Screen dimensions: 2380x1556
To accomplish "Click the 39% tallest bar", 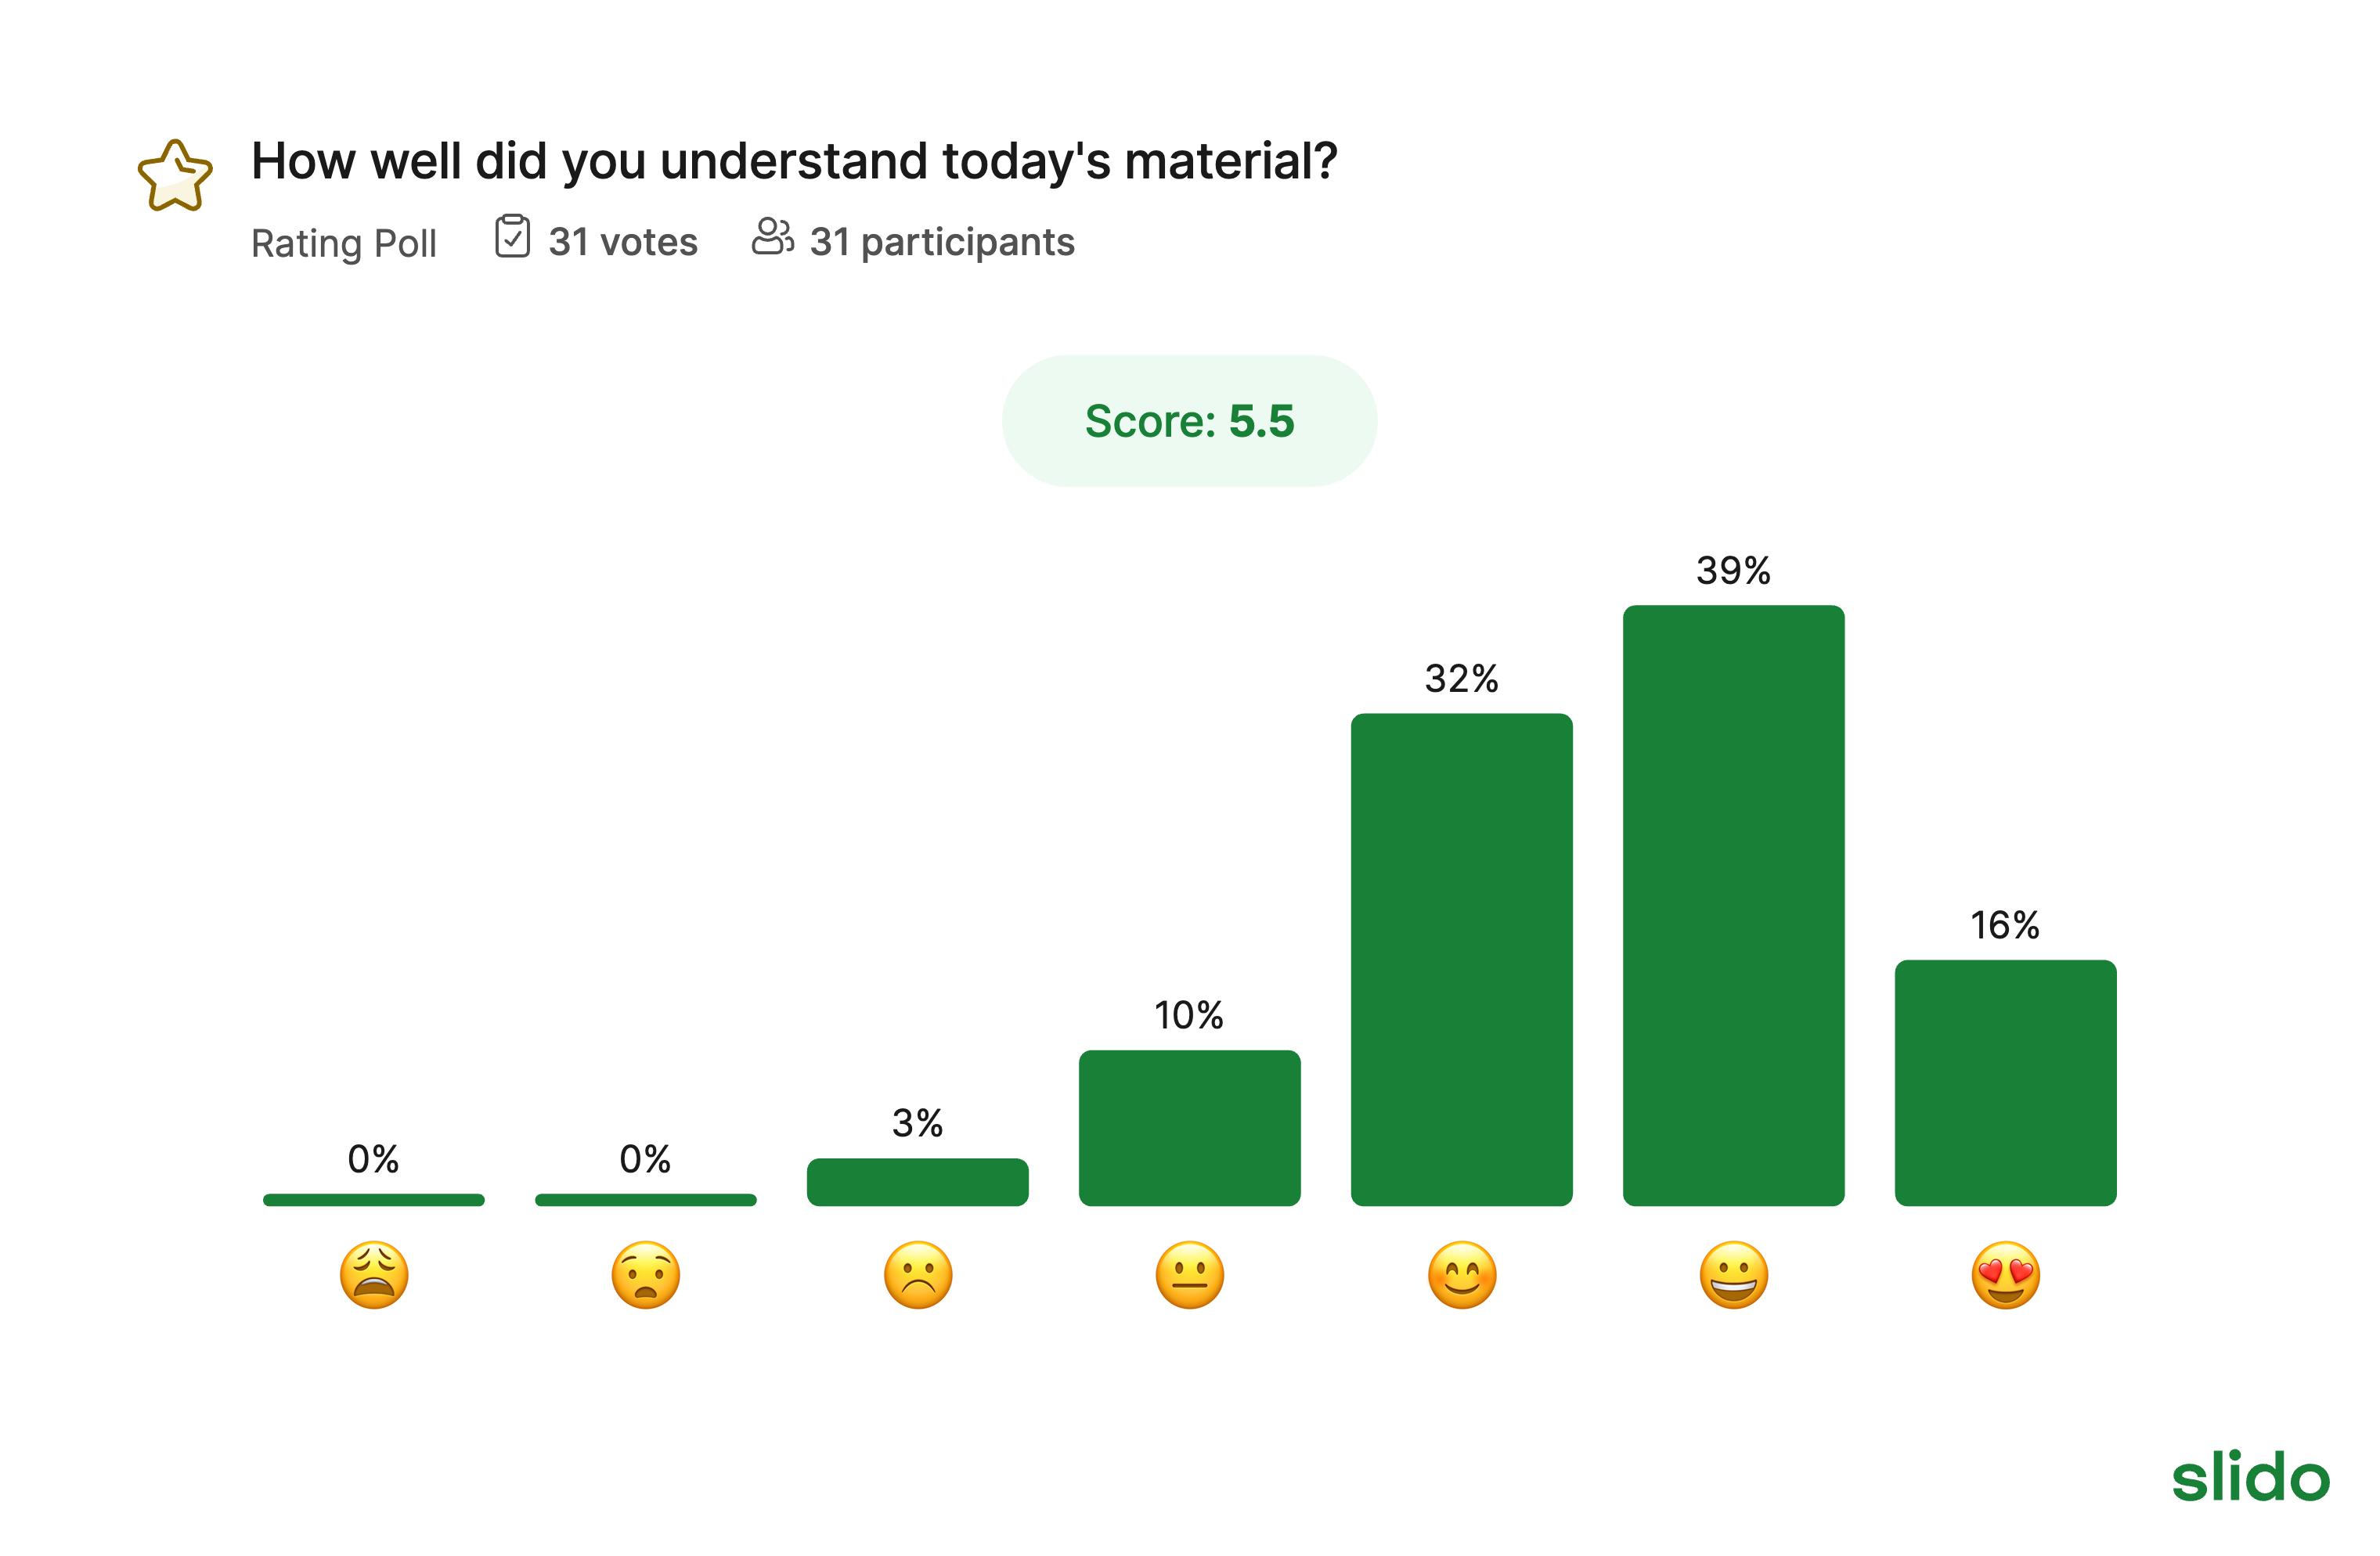I will [x=1734, y=905].
